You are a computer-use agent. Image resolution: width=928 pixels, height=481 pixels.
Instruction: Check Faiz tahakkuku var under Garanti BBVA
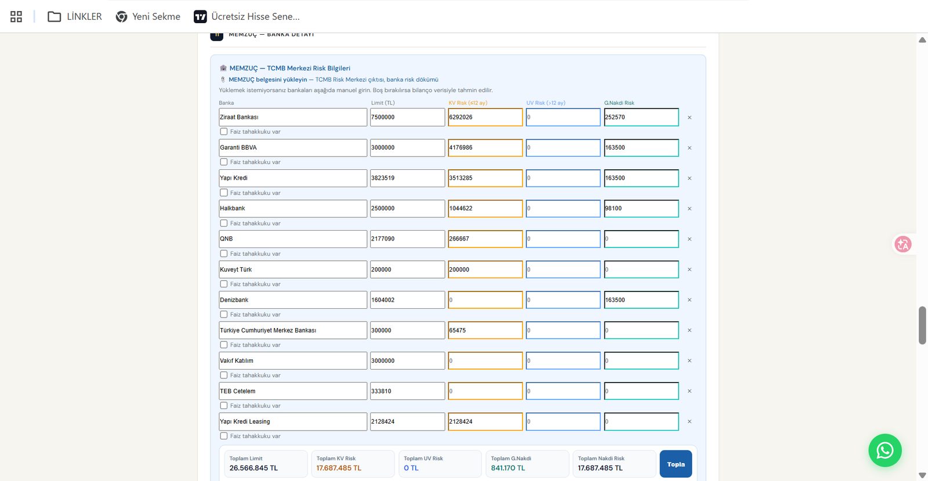tap(224, 162)
